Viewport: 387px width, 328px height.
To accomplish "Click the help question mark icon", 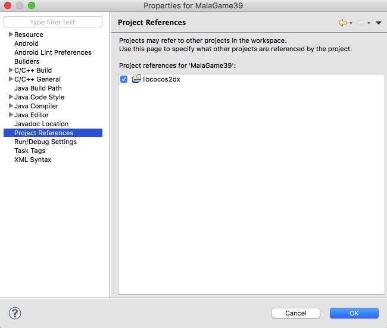I will click(x=15, y=313).
